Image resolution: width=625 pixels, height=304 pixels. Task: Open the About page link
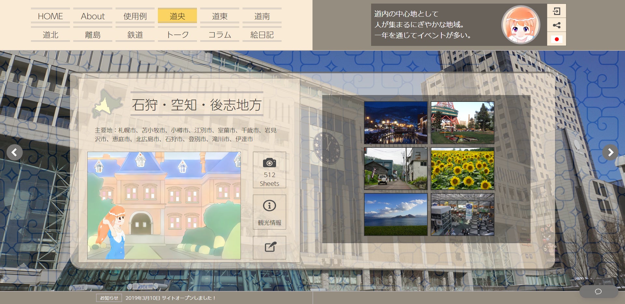[x=93, y=16]
